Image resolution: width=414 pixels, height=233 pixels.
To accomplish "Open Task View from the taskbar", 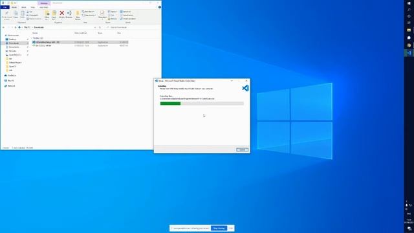I will click(x=409, y=23).
